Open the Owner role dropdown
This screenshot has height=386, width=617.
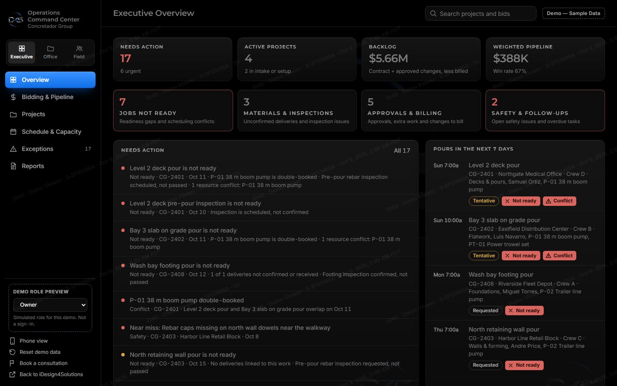50,305
